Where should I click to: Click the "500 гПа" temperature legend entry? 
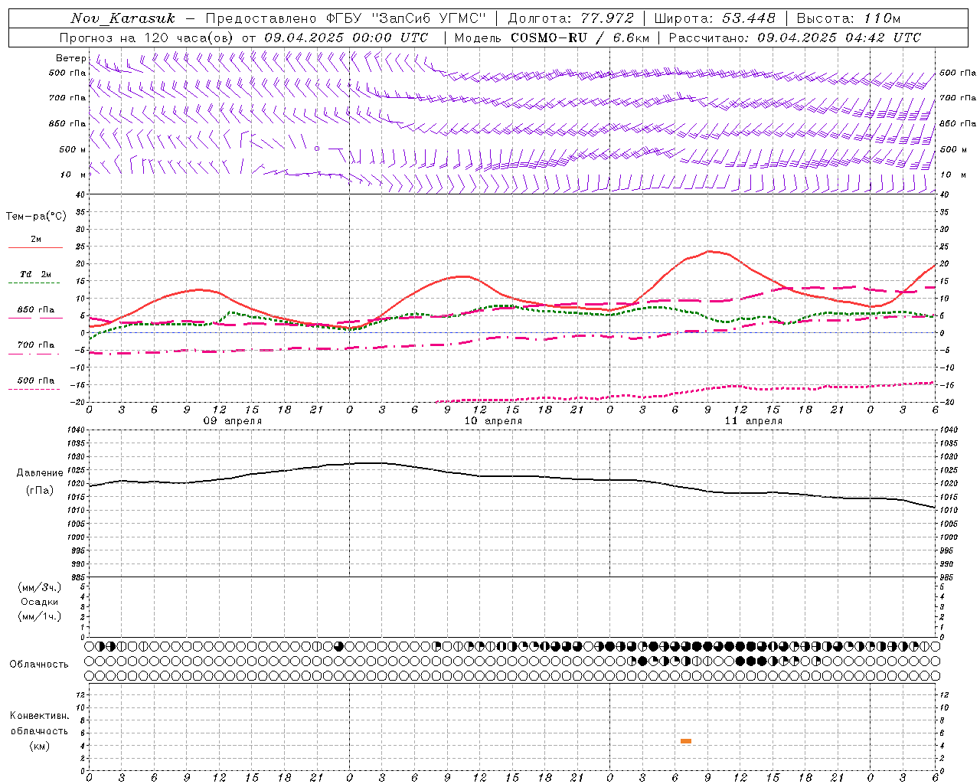click(36, 381)
